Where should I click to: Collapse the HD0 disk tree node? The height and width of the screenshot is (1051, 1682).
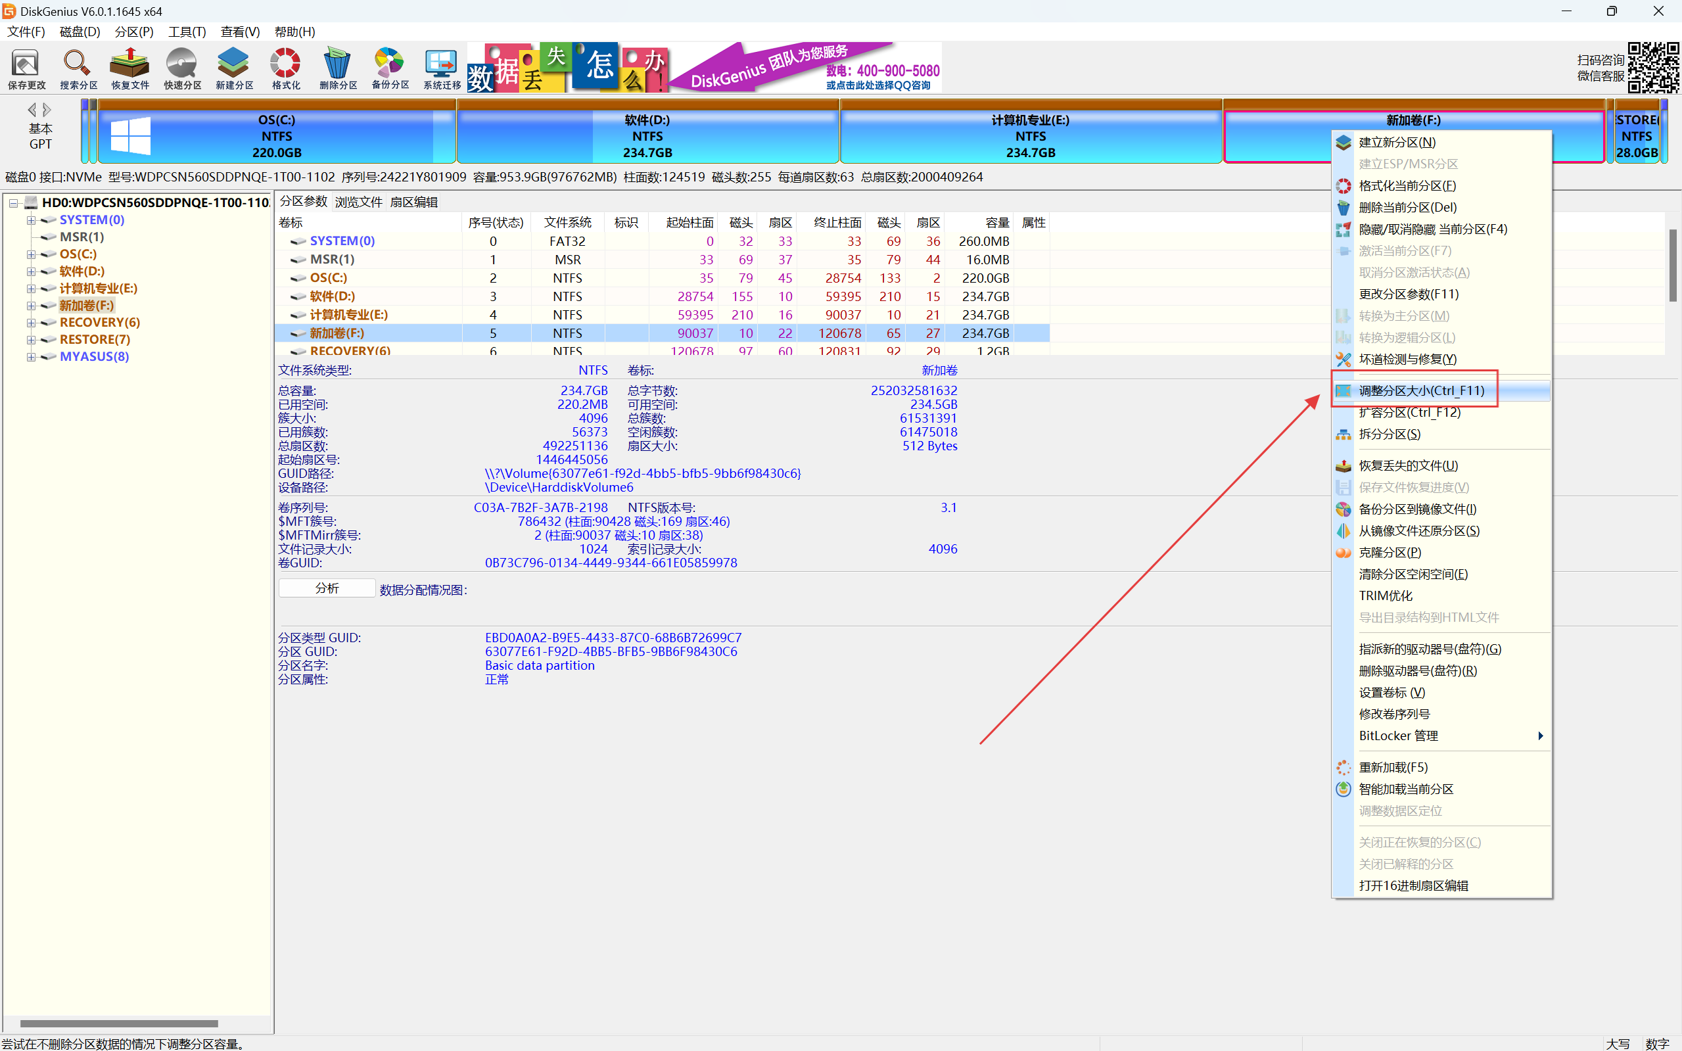[x=13, y=203]
